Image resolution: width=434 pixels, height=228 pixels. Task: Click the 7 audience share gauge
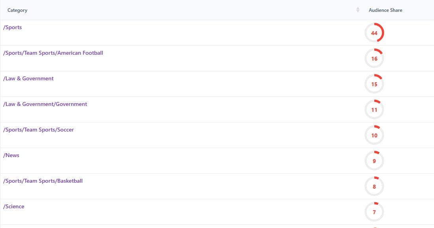click(x=374, y=212)
